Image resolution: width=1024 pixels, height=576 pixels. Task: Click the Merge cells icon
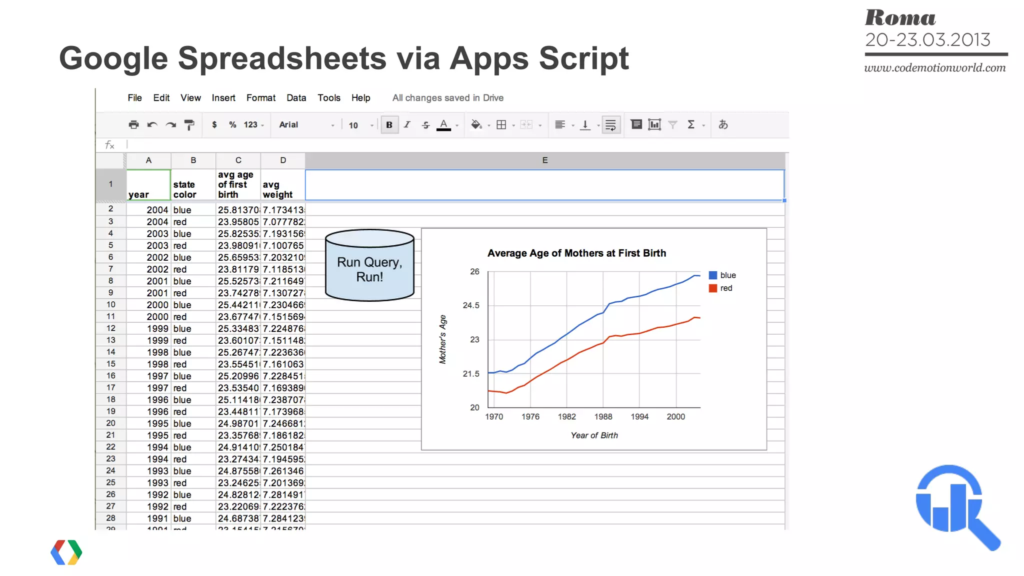[x=526, y=125]
